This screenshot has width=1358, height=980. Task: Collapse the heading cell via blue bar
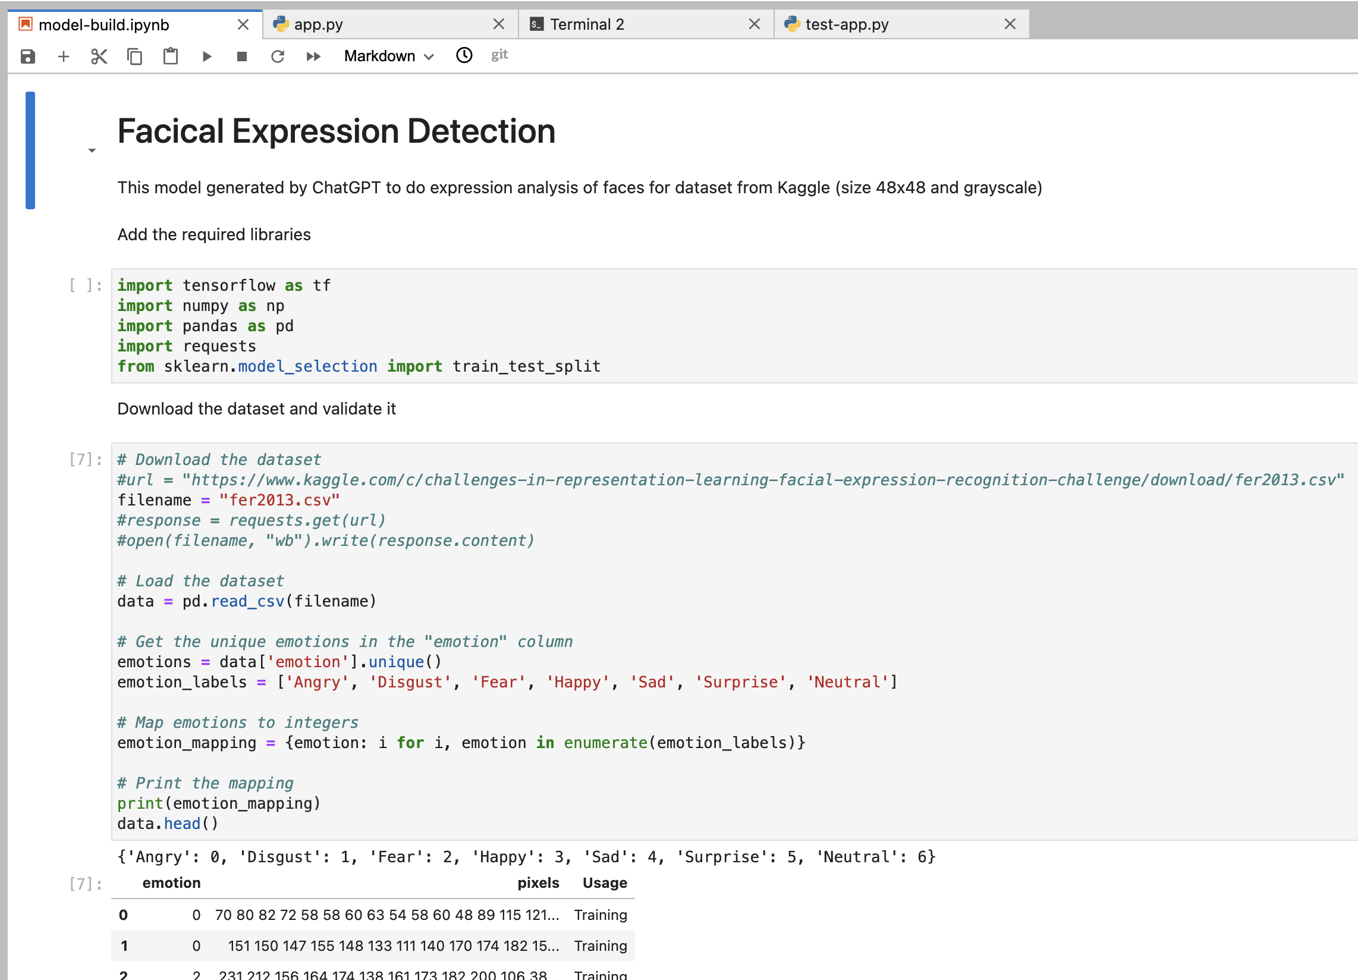tap(29, 150)
